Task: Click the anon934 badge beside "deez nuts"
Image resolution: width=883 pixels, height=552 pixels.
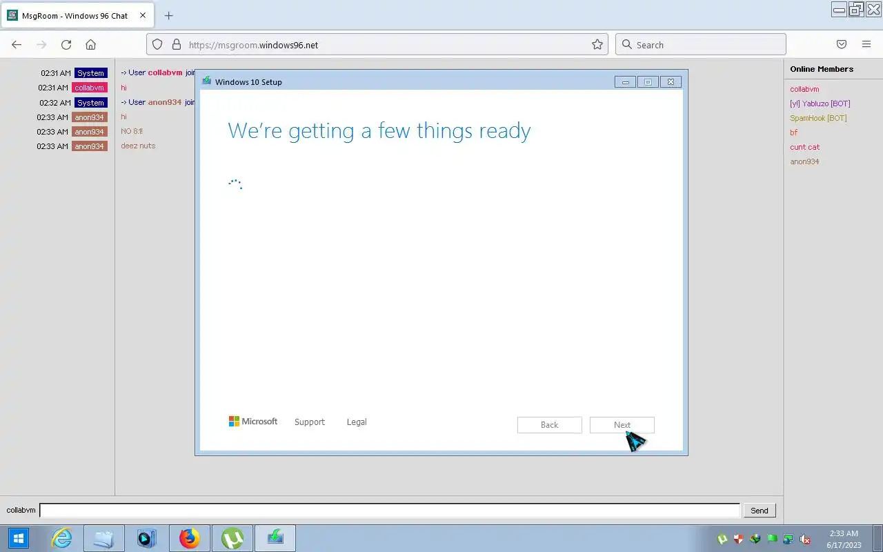Action: [90, 146]
